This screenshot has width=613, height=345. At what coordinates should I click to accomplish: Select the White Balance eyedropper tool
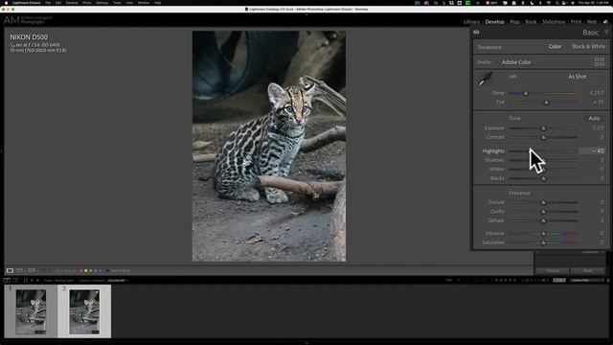(x=485, y=79)
